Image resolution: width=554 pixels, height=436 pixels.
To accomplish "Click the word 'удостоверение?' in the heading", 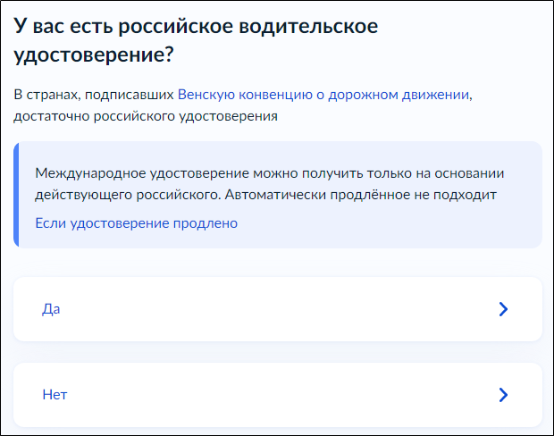I will pyautogui.click(x=93, y=55).
